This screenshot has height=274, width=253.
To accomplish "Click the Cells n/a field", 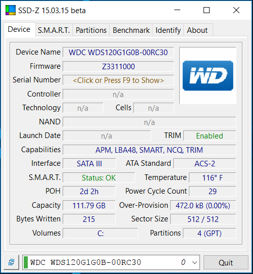I will pyautogui.click(x=154, y=108).
